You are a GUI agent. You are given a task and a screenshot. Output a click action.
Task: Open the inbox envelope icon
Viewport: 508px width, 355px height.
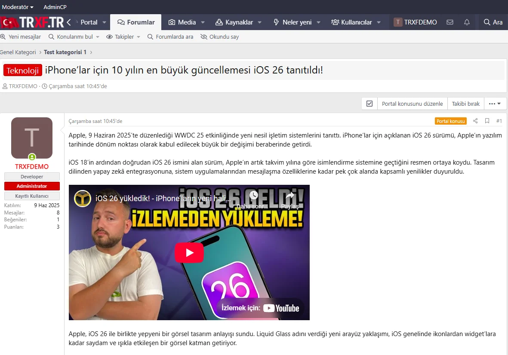450,22
